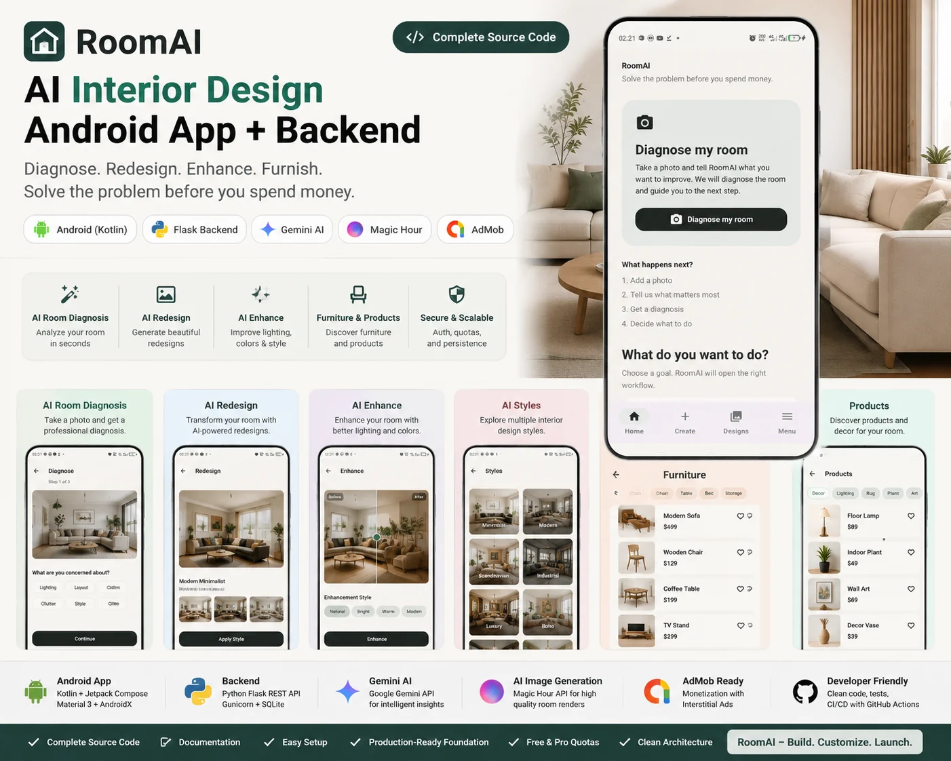Screen dimensions: 951x761
Task: Select the Flask Backend chip
Action: pos(194,229)
